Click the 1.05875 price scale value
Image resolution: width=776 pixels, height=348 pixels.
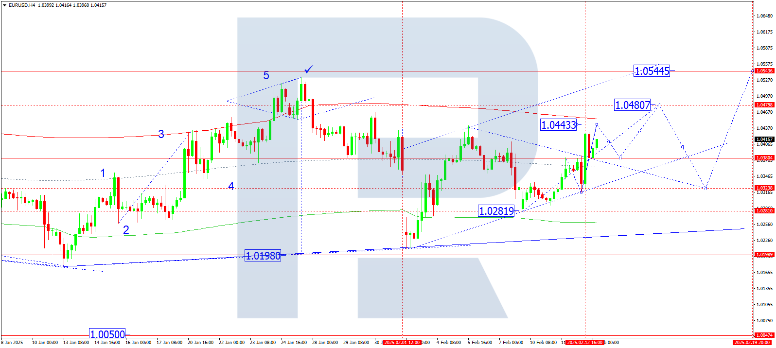765,48
